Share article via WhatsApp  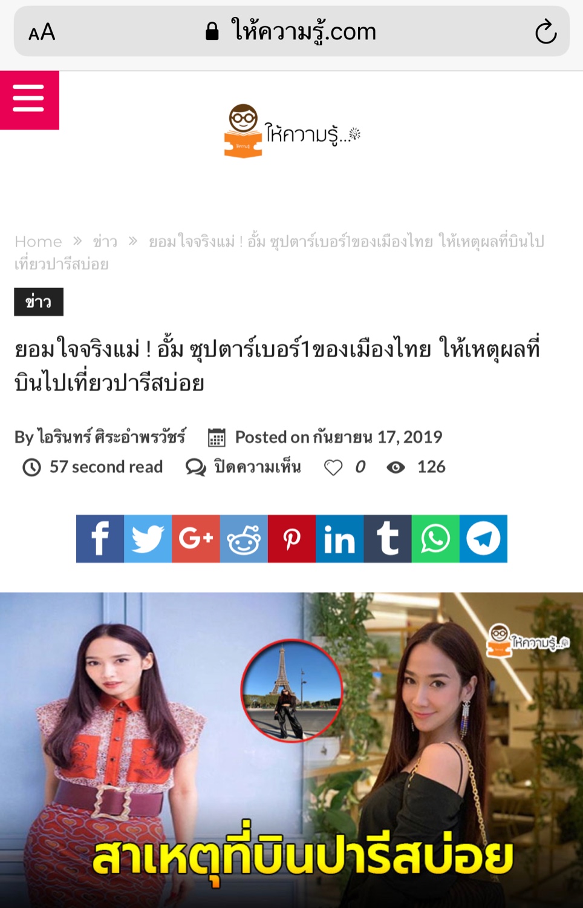pos(435,539)
